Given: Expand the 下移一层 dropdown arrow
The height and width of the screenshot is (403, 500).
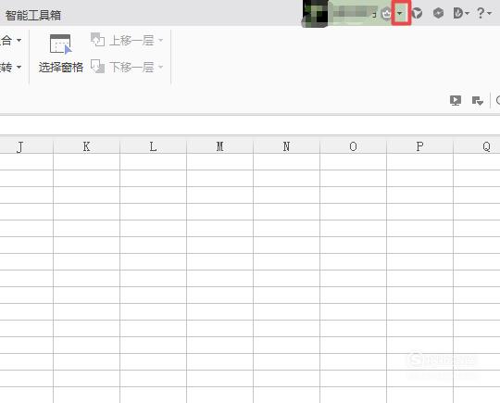Looking at the screenshot, I should coord(161,67).
